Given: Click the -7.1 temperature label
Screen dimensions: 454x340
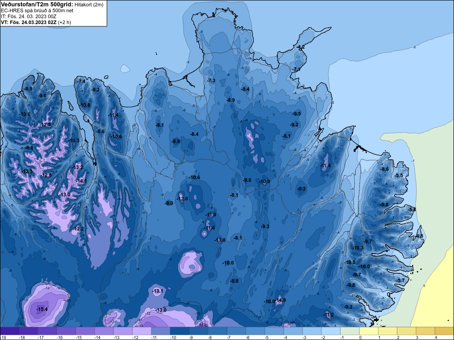Looking at the screenshot, I should [296, 69].
